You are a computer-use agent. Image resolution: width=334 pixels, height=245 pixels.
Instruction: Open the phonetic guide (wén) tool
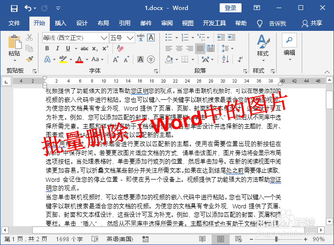(x=140, y=38)
